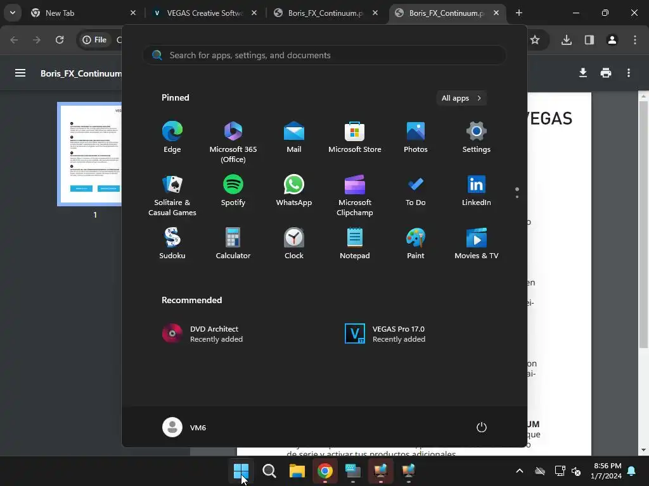Open Edge from pinned apps
This screenshot has height=486, width=649.
pyautogui.click(x=172, y=137)
